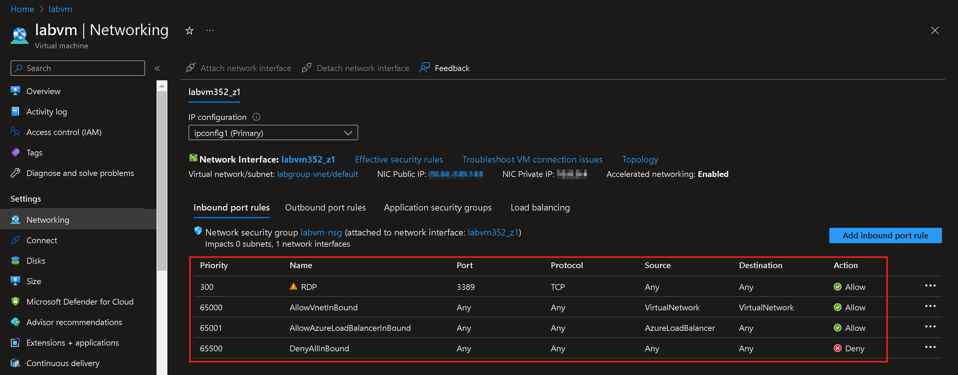Switch to Load balancing tab
958x375 pixels.
pyautogui.click(x=540, y=207)
